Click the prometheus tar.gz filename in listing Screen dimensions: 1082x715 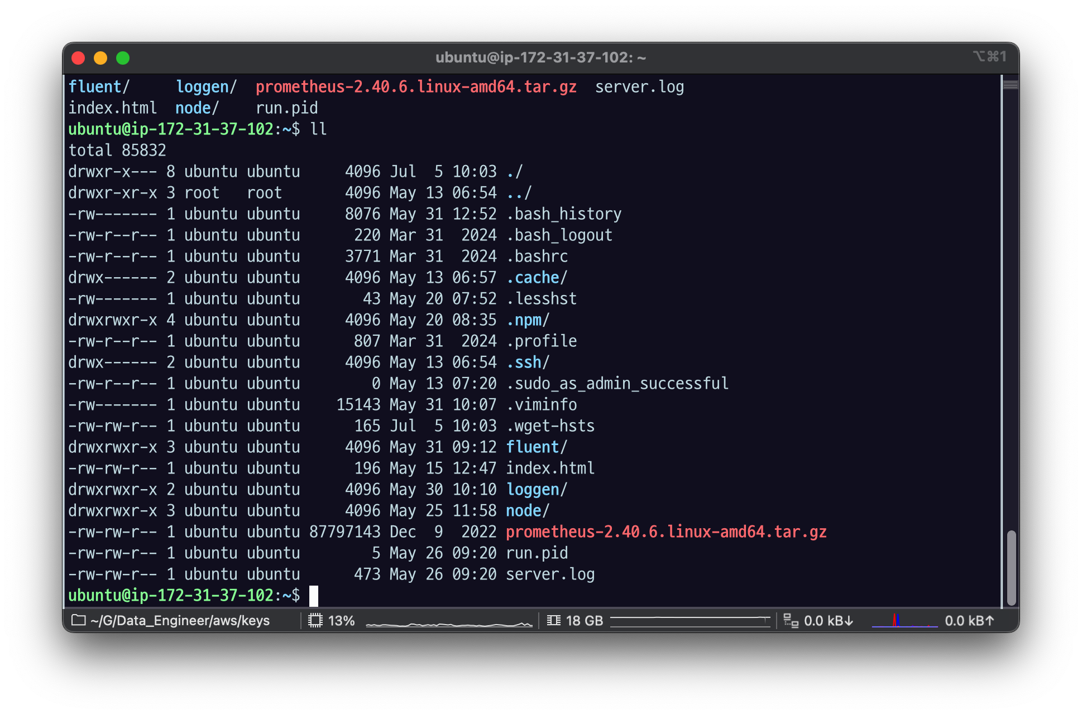[666, 532]
